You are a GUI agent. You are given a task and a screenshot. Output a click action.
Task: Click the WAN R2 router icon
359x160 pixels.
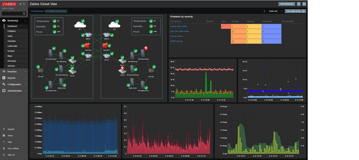[x=107, y=35]
